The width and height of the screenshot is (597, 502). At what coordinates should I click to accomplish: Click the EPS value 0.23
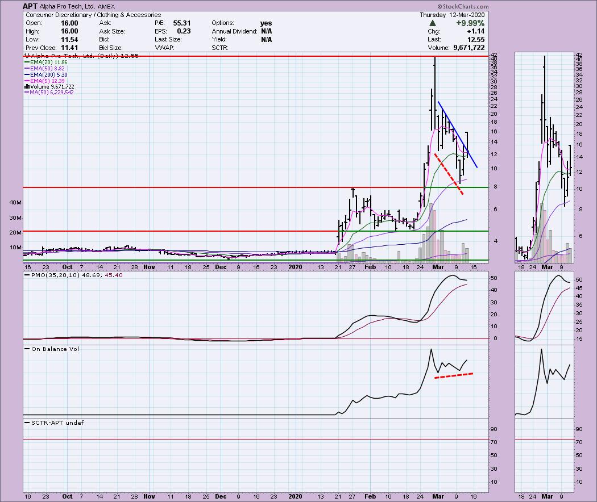(x=184, y=31)
